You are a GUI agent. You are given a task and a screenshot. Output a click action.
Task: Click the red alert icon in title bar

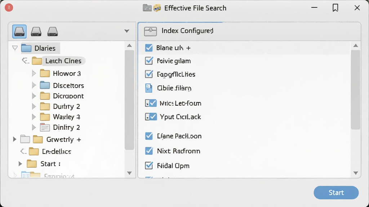pyautogui.click(x=9, y=8)
